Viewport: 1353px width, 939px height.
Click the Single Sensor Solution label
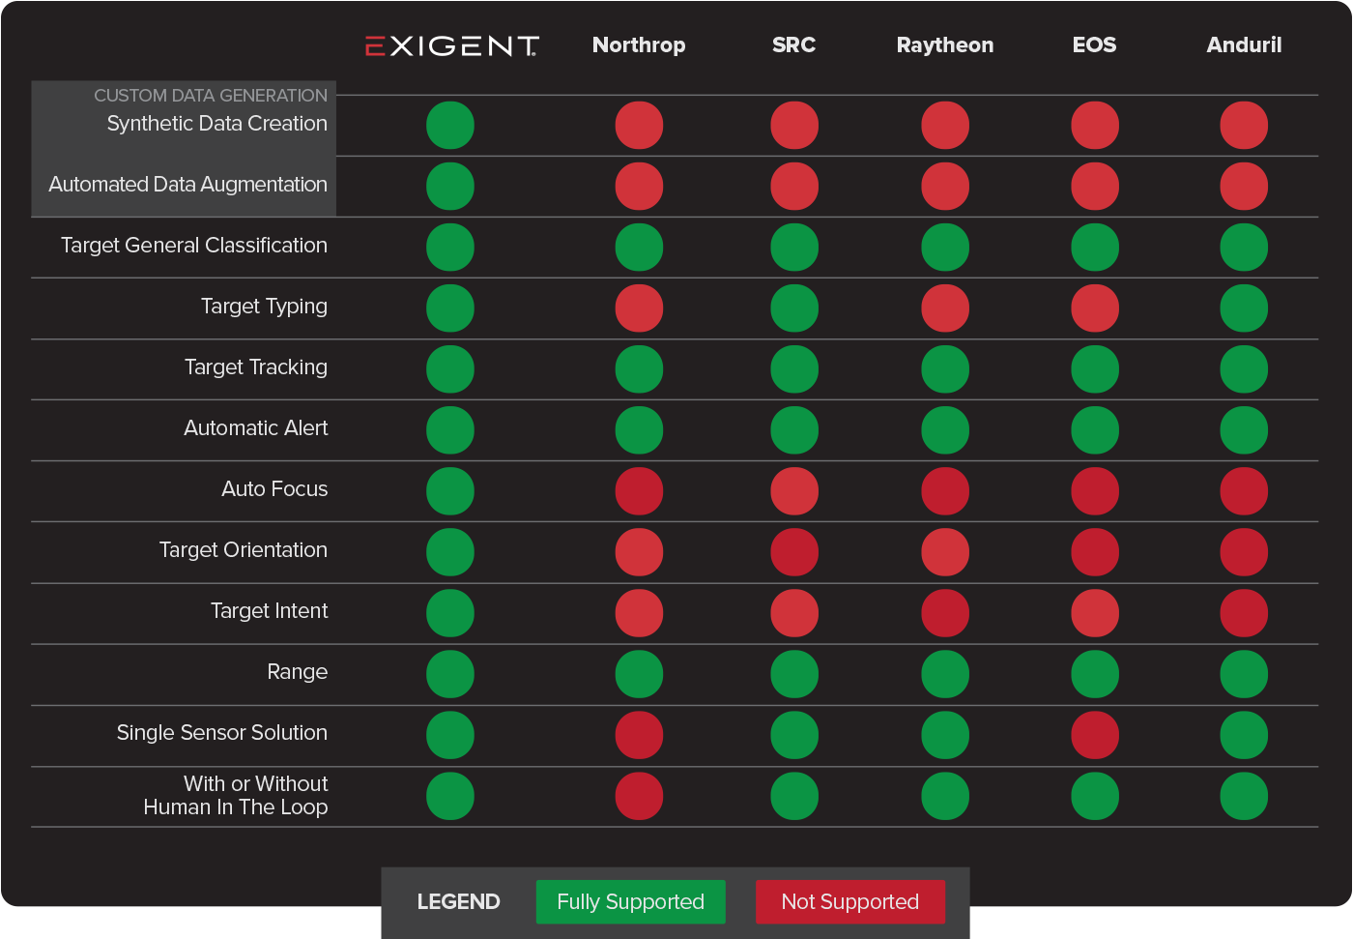point(222,733)
